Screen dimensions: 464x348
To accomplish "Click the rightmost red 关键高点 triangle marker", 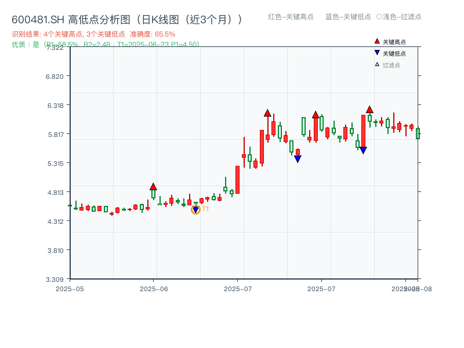I will click(x=369, y=109).
